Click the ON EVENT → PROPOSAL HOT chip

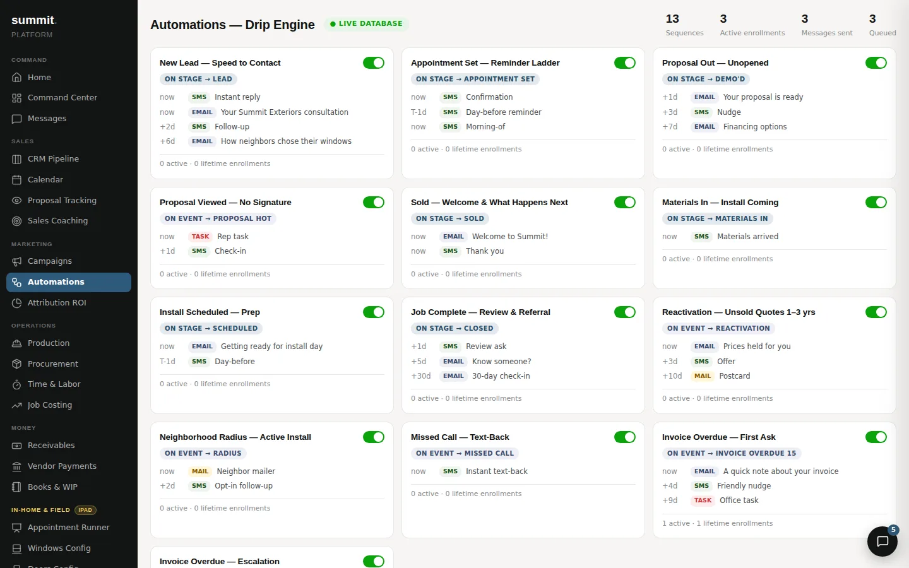[218, 219]
